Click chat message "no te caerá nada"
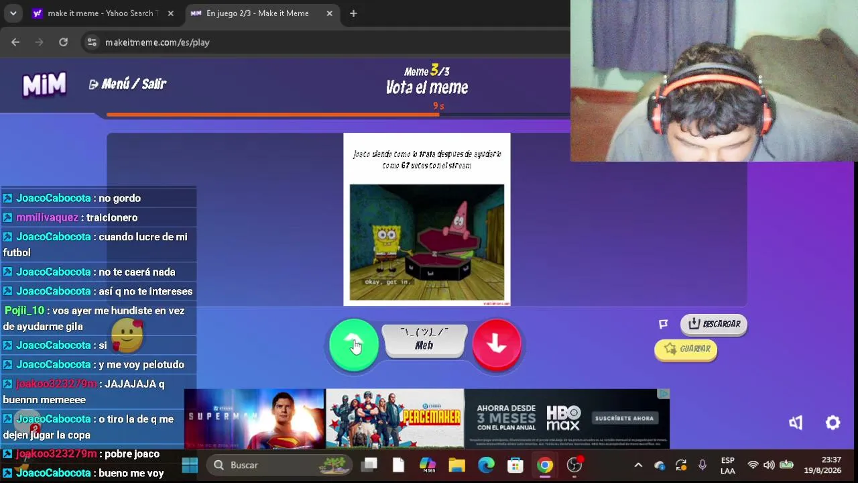This screenshot has height=483, width=858. [137, 272]
